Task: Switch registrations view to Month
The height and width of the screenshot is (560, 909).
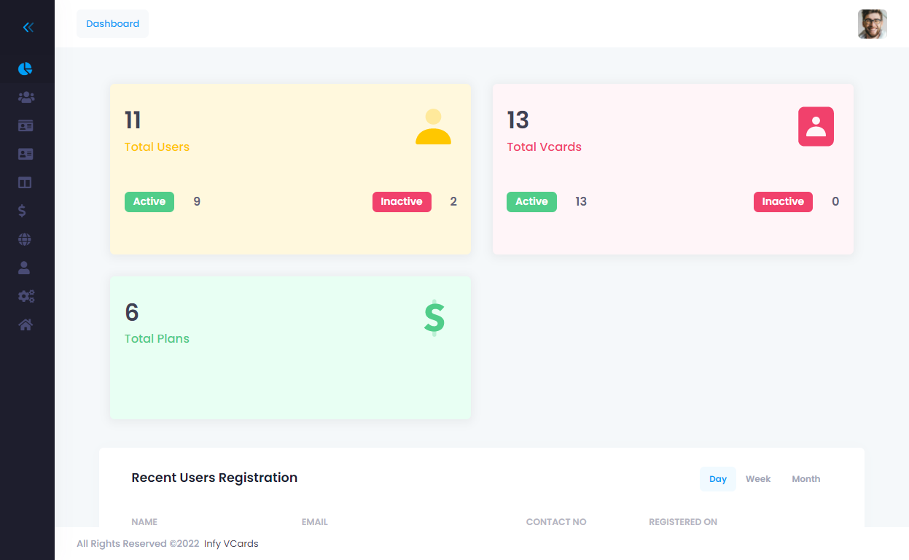Action: [x=805, y=478]
